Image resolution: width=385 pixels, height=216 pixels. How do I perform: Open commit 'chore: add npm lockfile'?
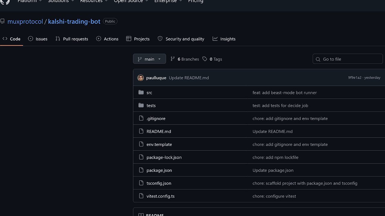[276, 157]
